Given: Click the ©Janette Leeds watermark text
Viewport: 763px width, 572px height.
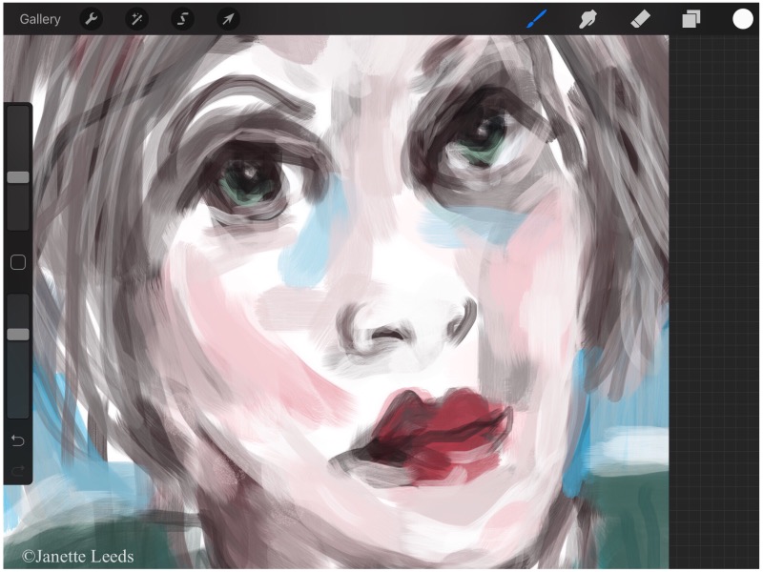Looking at the screenshot, I should coord(77,556).
